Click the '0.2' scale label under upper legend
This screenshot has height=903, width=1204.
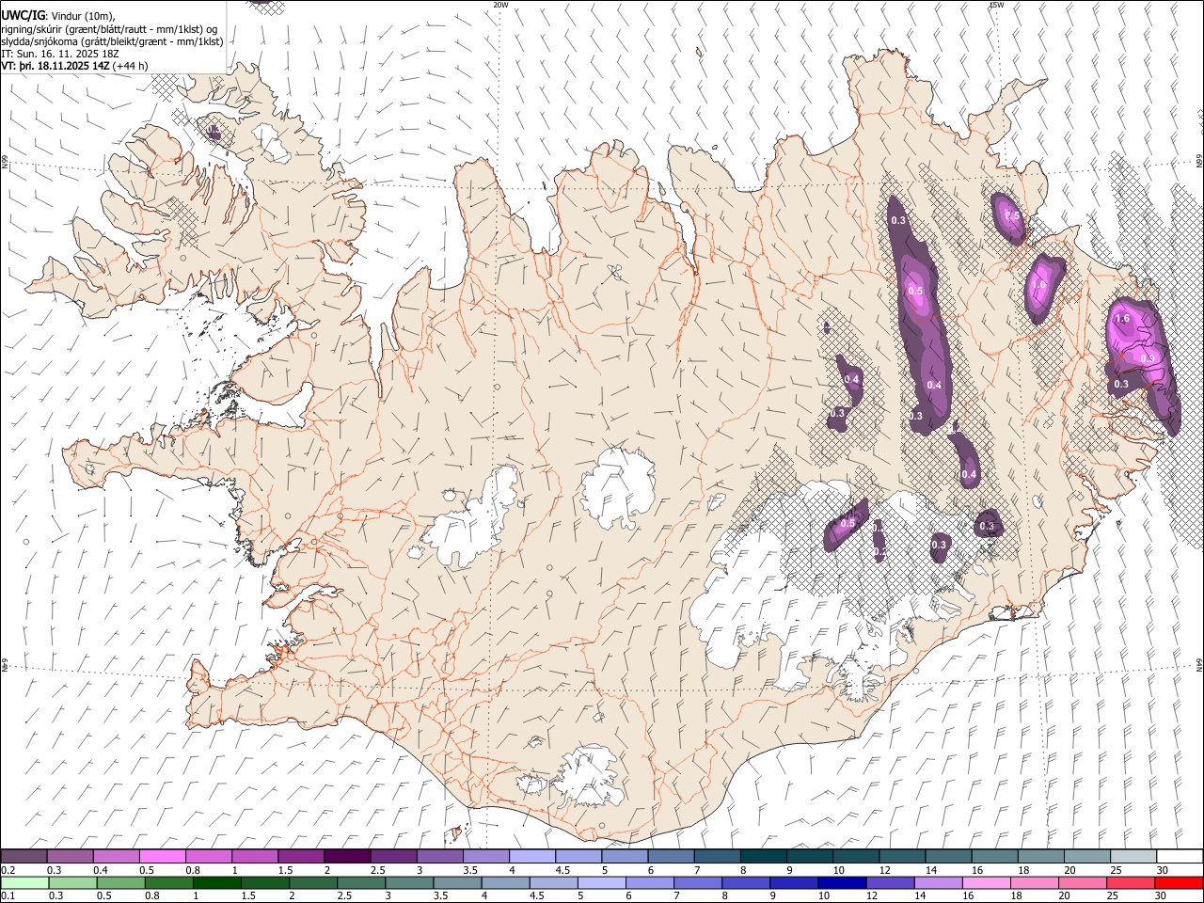click(x=8, y=870)
